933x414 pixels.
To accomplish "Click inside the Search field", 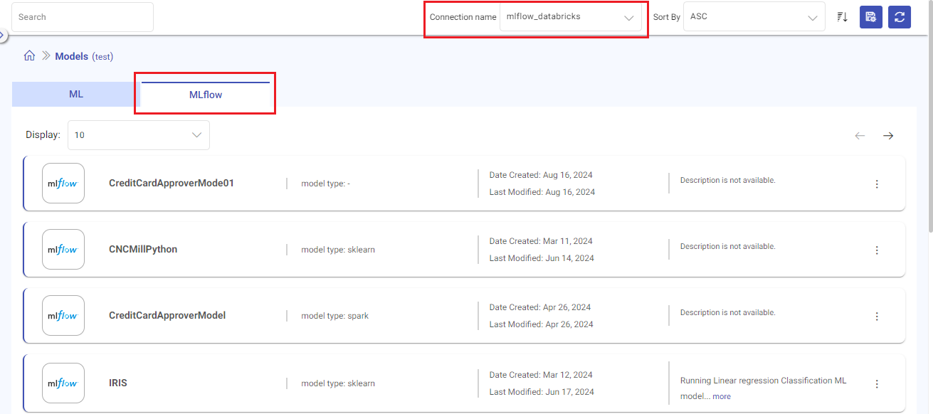I will [x=82, y=16].
